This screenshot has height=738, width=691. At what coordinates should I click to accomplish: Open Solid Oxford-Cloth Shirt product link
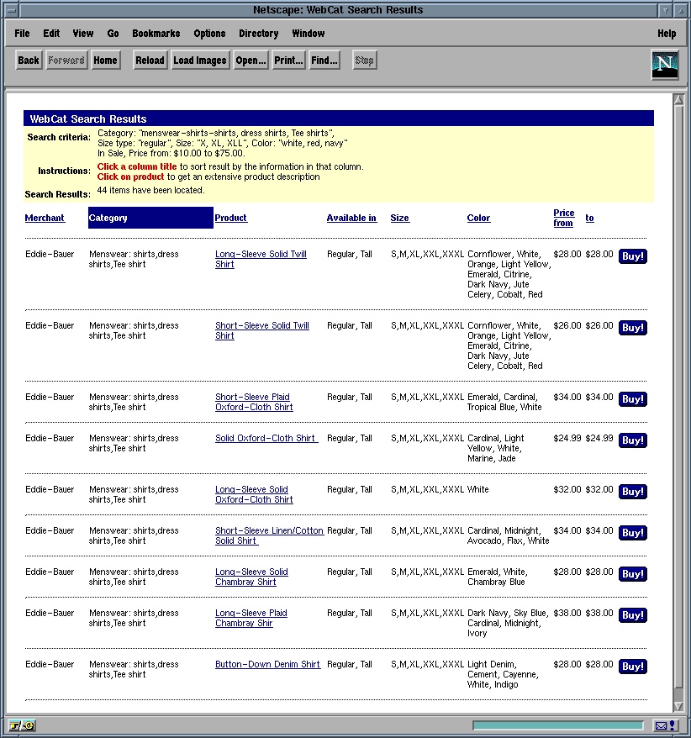coord(266,438)
